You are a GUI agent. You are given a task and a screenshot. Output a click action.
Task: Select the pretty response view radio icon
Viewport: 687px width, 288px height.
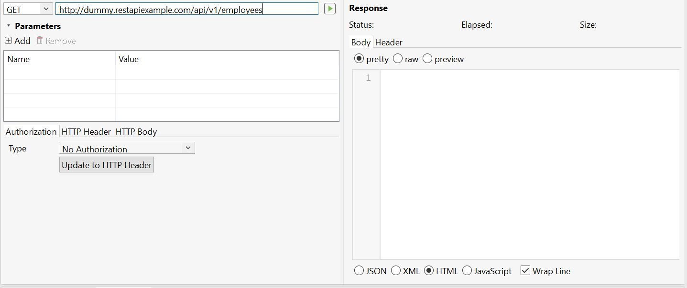point(359,58)
